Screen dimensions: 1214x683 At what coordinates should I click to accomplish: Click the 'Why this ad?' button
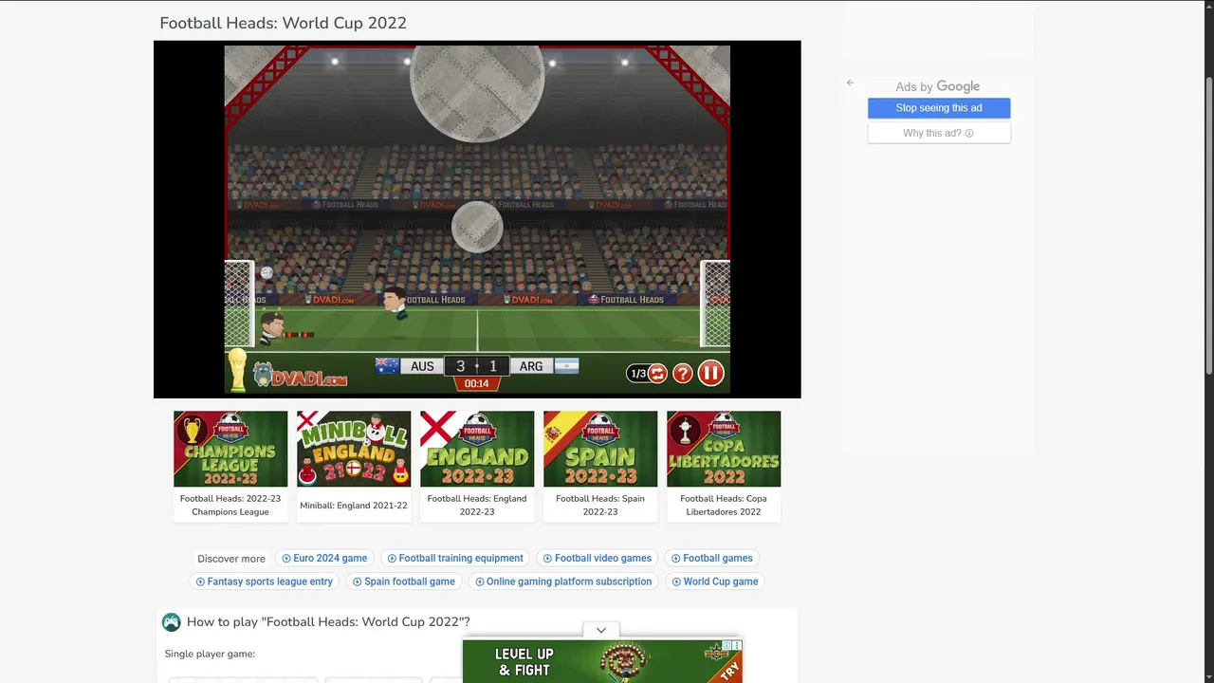939,133
